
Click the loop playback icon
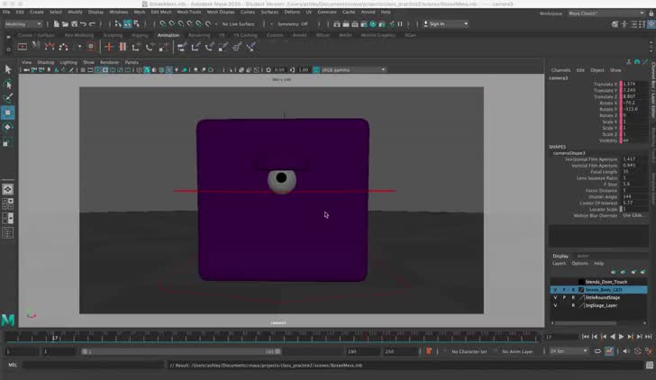pyautogui.click(x=597, y=351)
